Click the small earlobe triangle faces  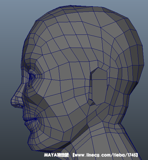coord(92,103)
